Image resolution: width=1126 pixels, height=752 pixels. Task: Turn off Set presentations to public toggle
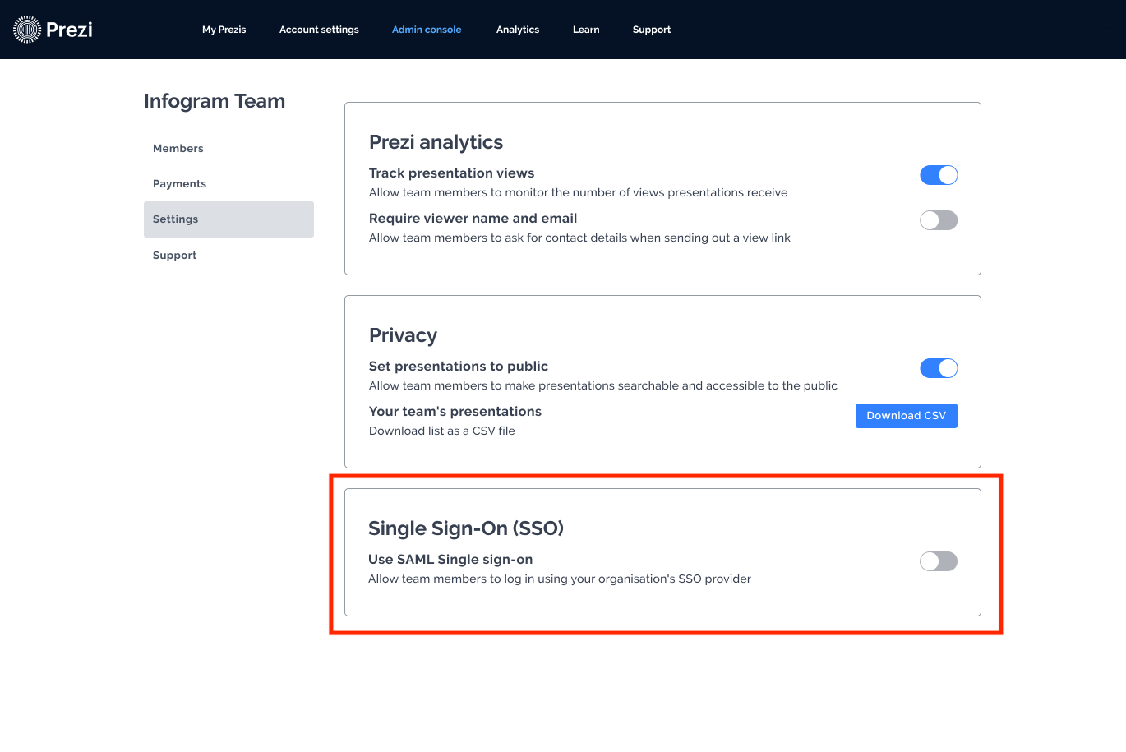pos(938,368)
